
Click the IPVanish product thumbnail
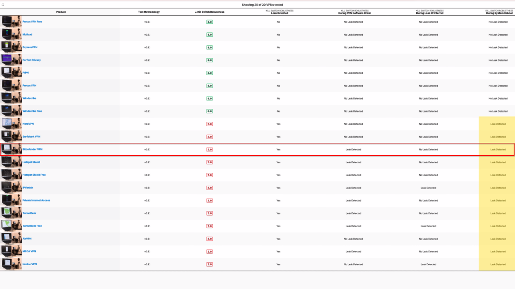click(11, 188)
